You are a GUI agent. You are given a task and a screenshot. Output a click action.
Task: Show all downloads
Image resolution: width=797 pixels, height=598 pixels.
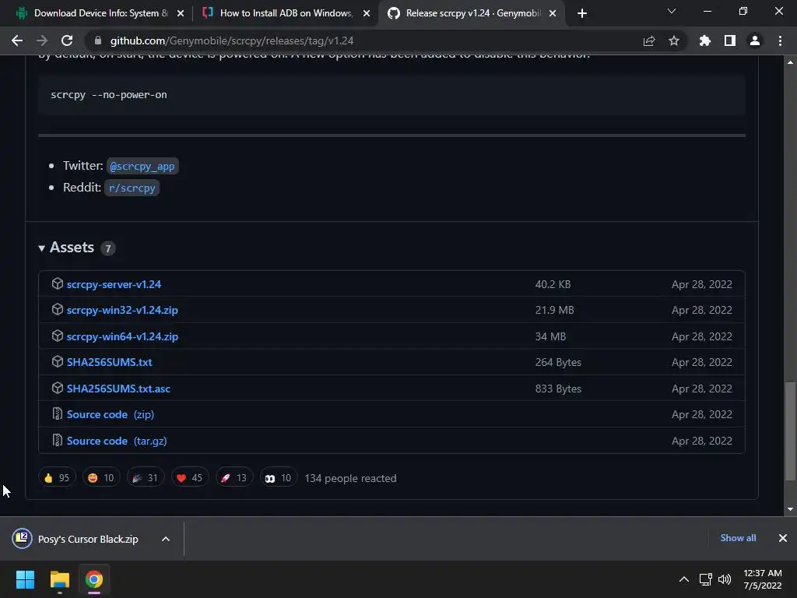pos(738,538)
